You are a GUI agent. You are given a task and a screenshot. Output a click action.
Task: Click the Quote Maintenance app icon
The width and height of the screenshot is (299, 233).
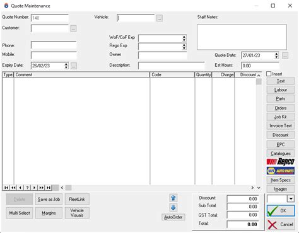[6, 6]
